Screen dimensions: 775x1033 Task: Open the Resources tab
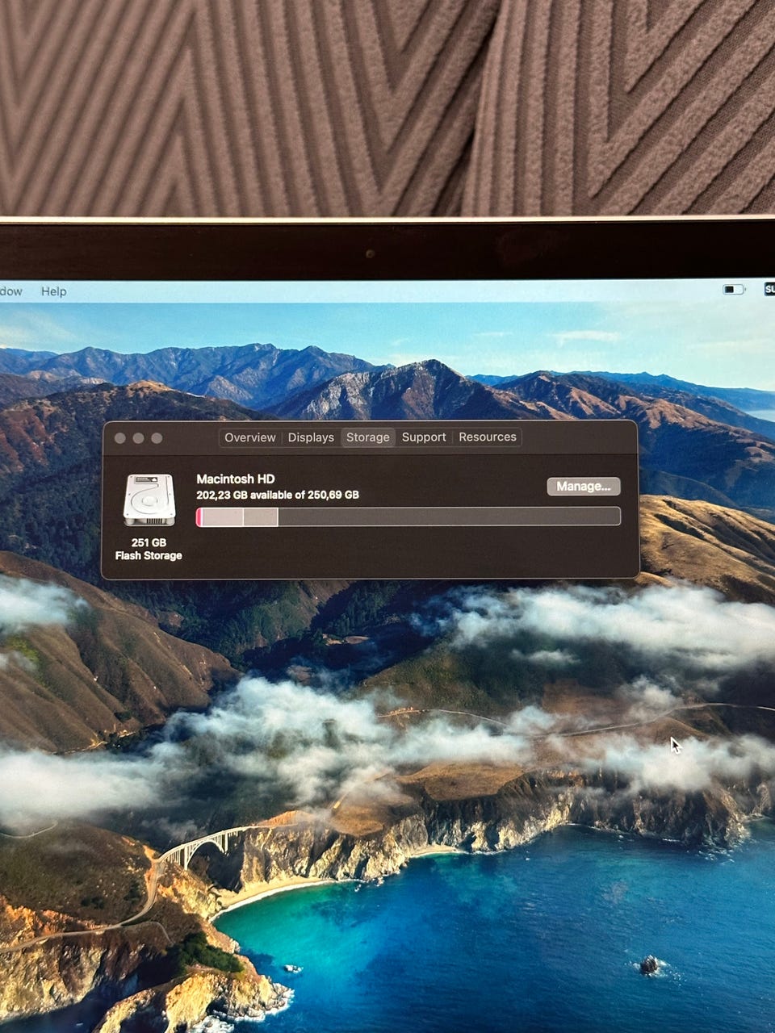click(x=488, y=437)
